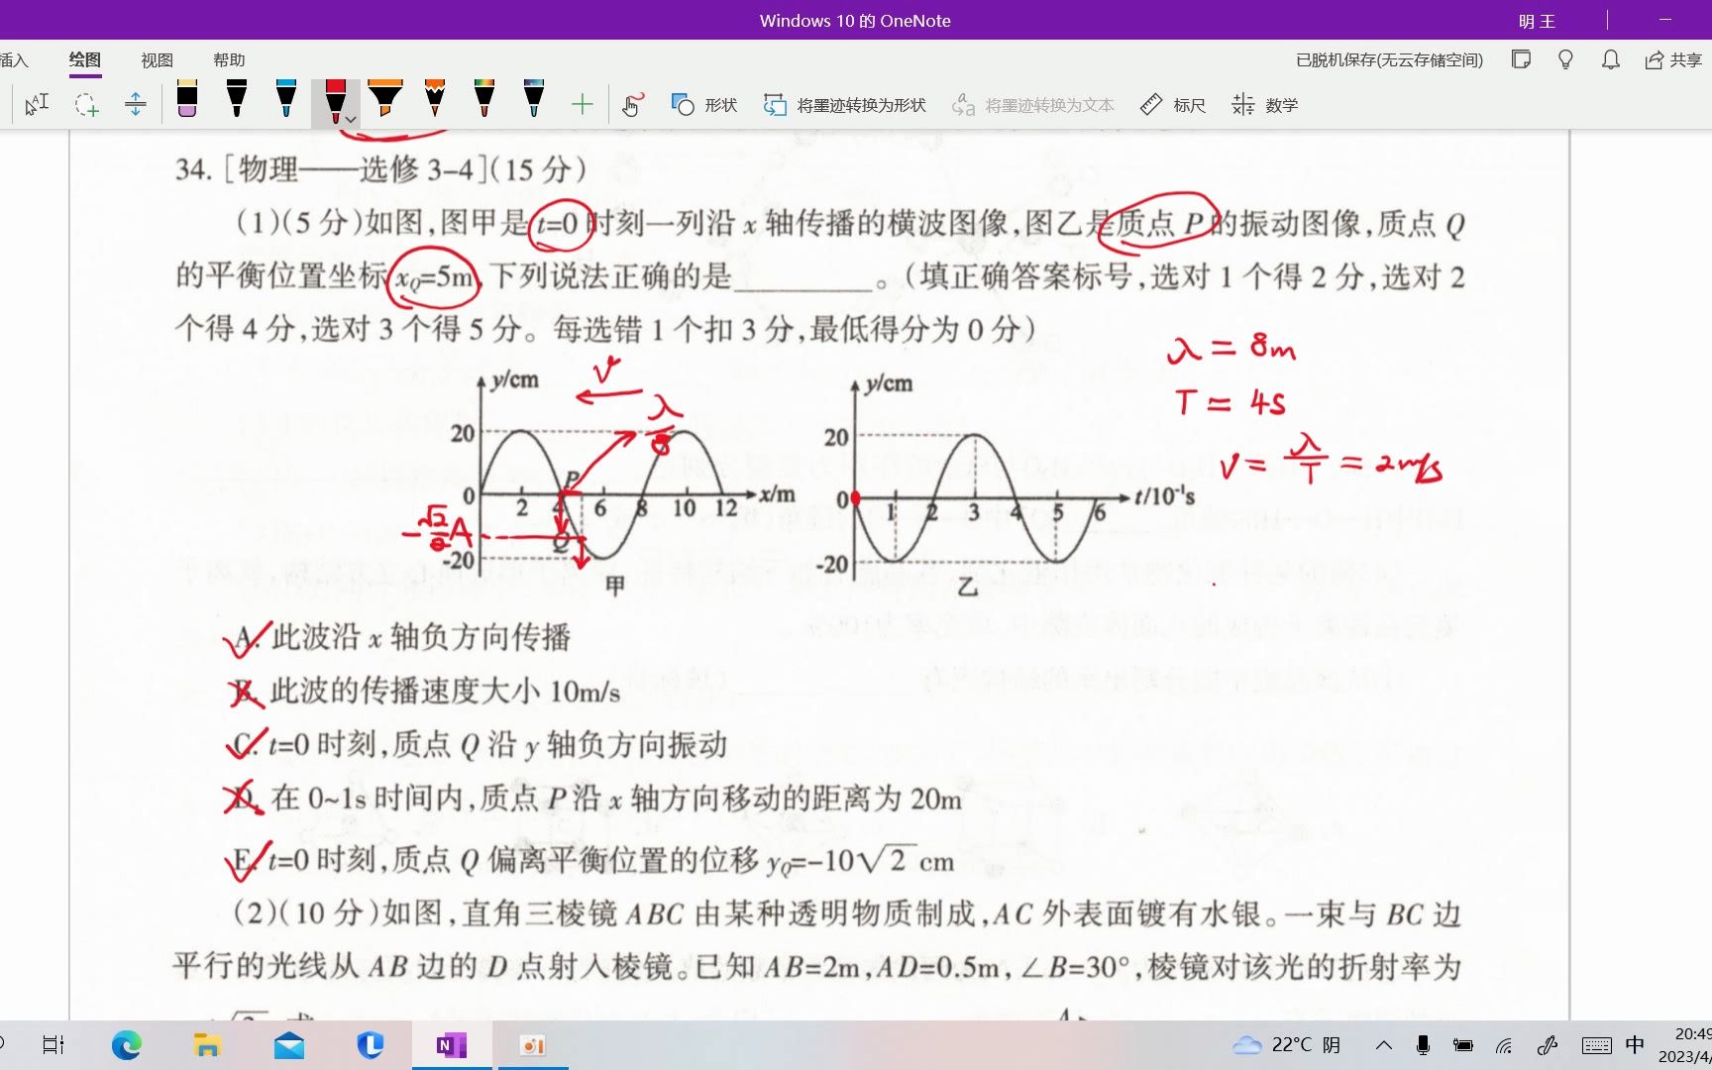Toggle Draw with Touch mode
Screen dimensions: 1712x1070
pyautogui.click(x=632, y=104)
